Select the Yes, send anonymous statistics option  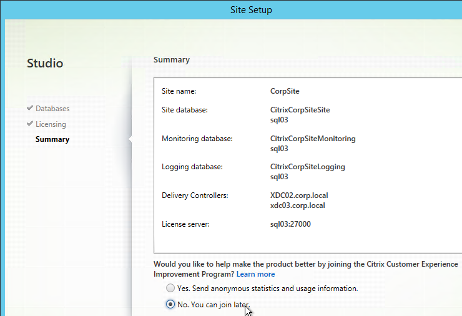pos(170,289)
